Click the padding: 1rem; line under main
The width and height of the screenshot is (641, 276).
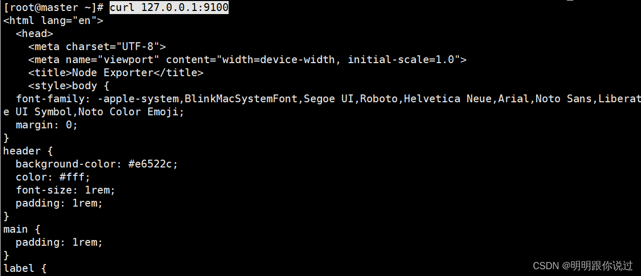coord(60,242)
